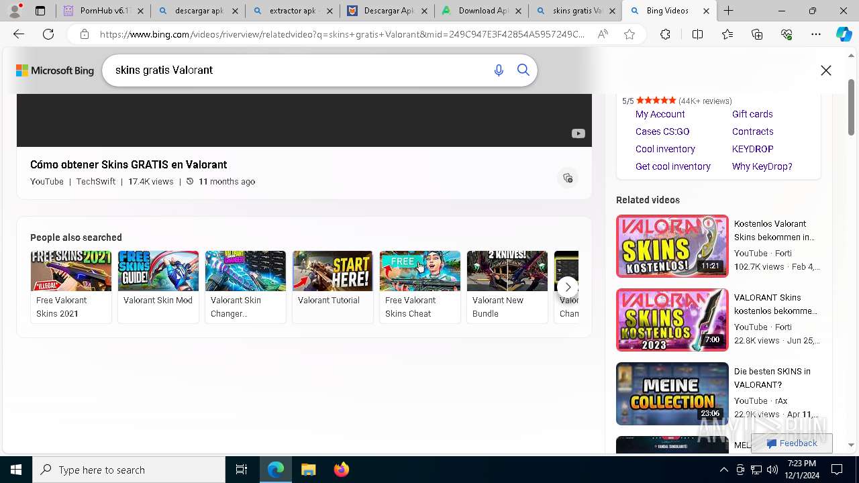Open Windows Start menu

pos(16,470)
